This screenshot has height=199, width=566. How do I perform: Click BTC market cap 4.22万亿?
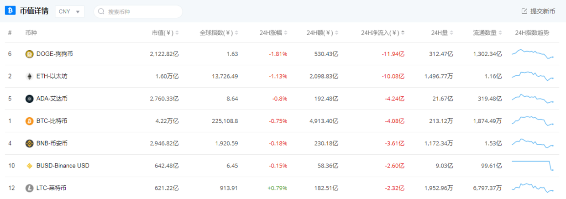click(167, 121)
